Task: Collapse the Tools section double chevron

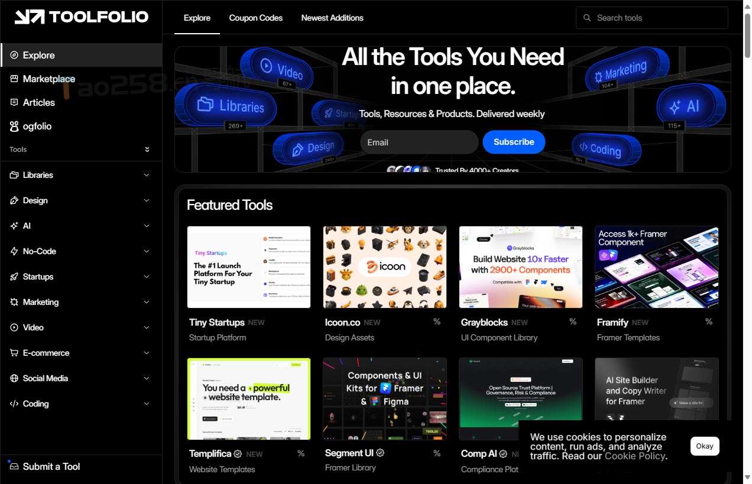Action: click(x=147, y=150)
